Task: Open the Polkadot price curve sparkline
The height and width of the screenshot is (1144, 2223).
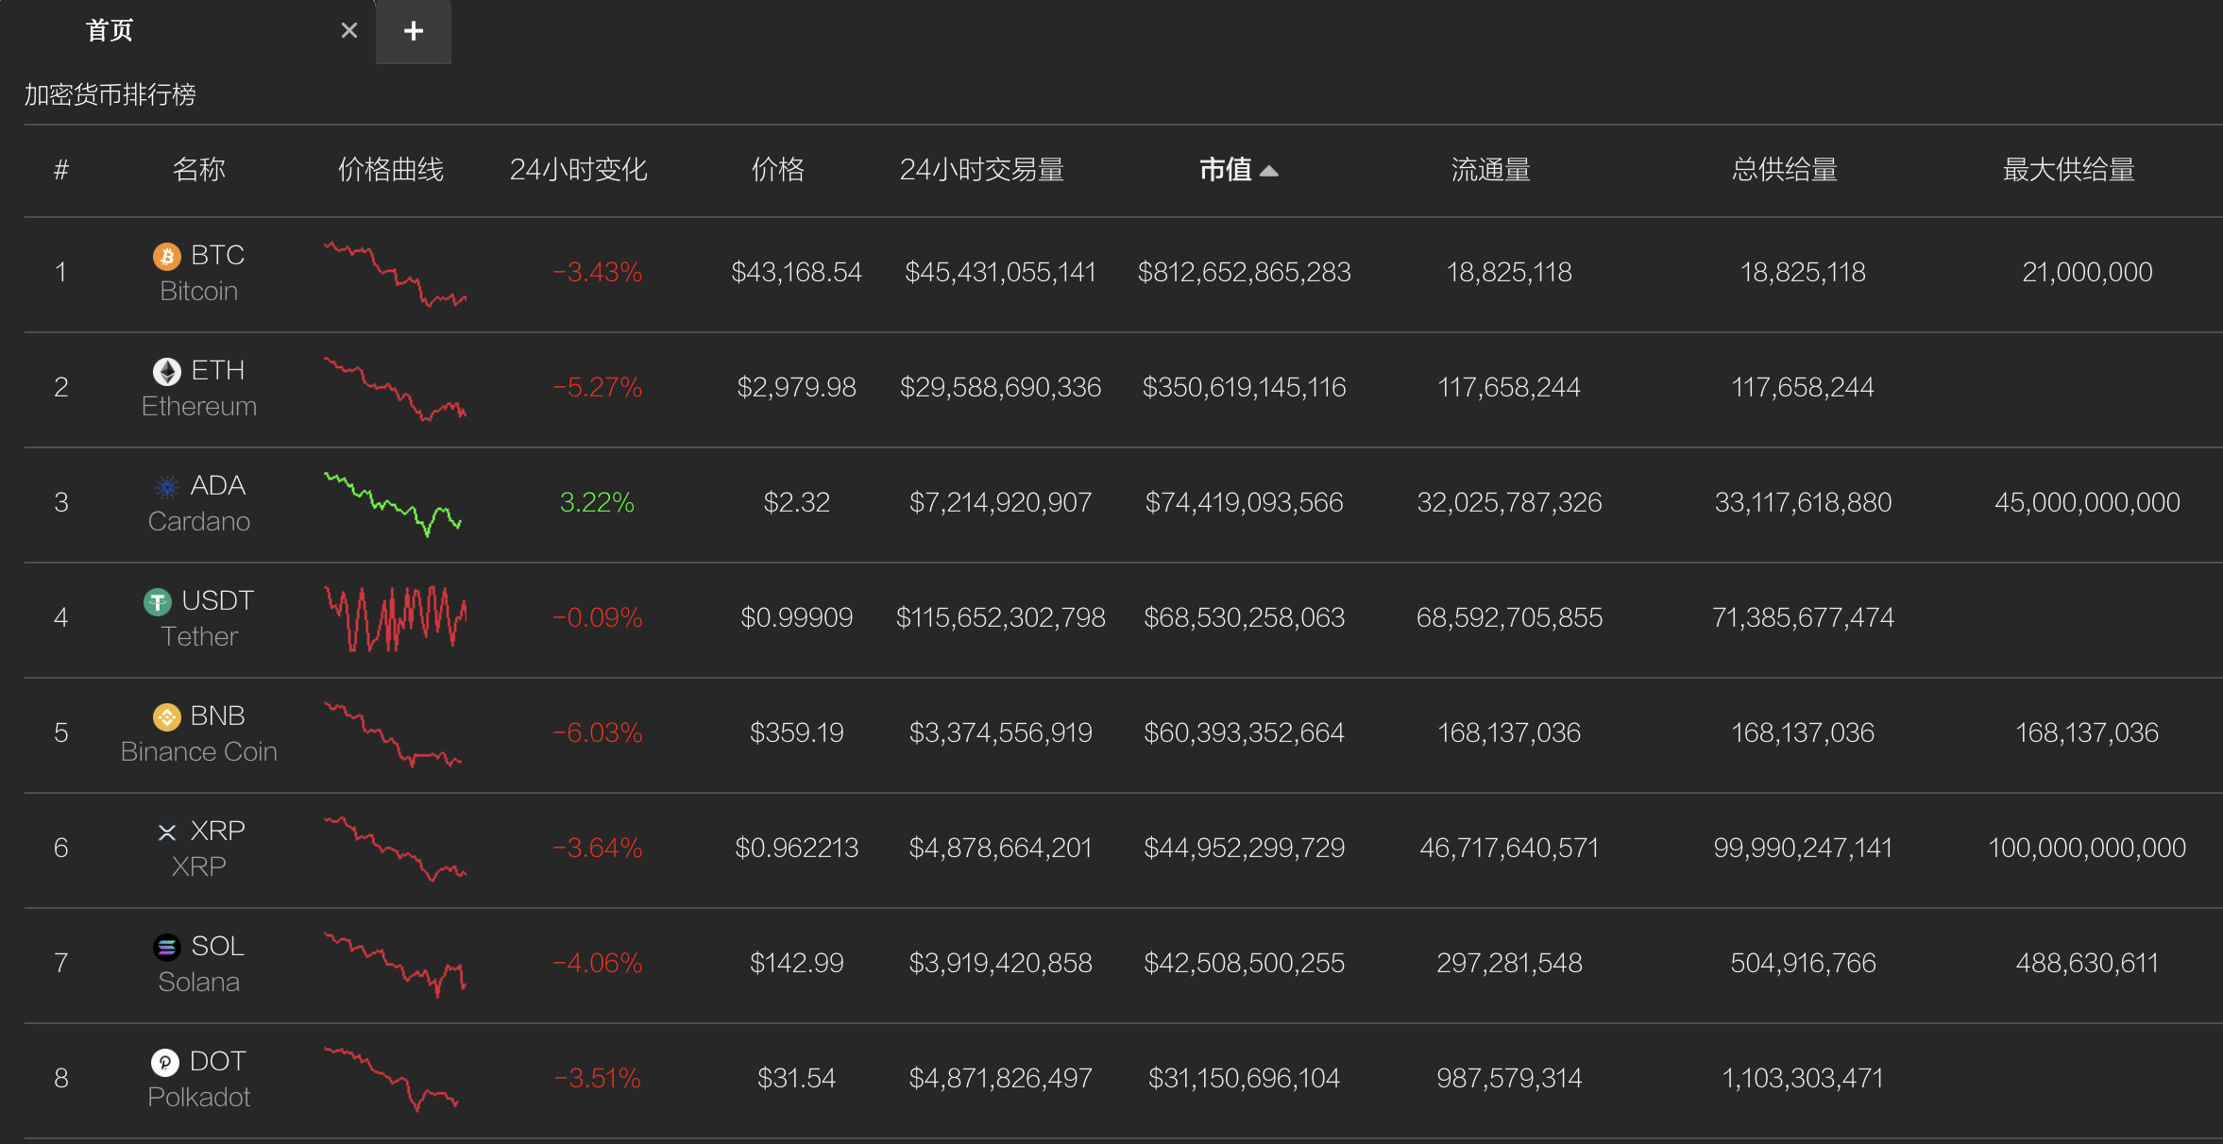Action: (x=391, y=1080)
